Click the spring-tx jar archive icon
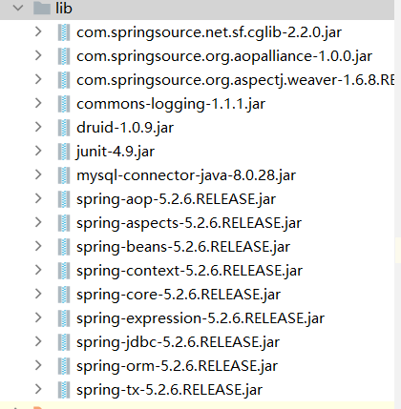The height and width of the screenshot is (409, 401). [64, 390]
